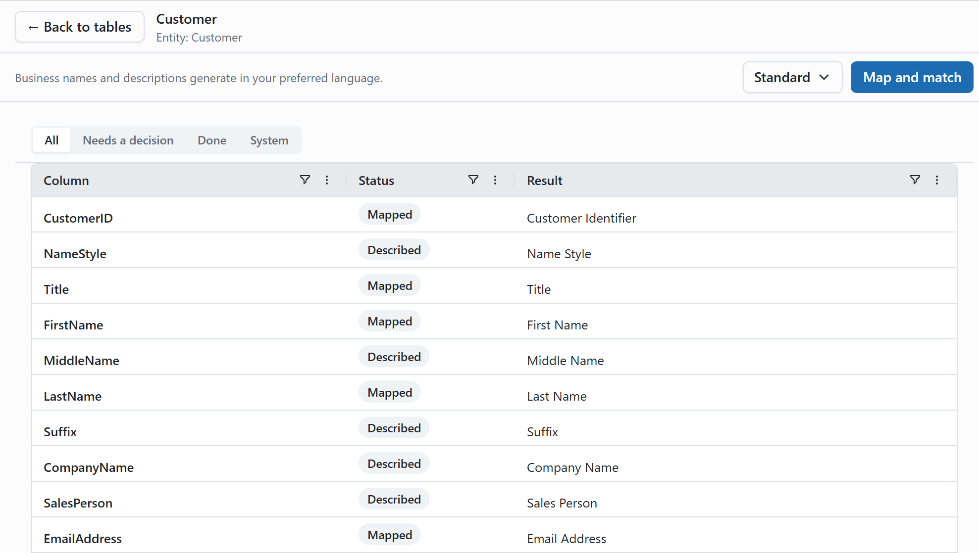Select the CustomerID column row

pos(494,215)
